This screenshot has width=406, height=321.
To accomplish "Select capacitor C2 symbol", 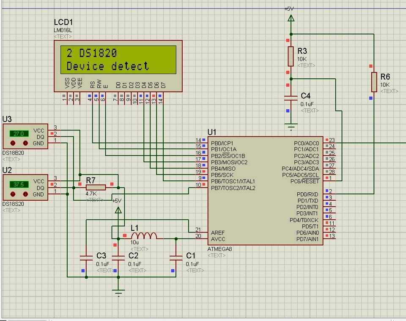I will click(x=118, y=257).
